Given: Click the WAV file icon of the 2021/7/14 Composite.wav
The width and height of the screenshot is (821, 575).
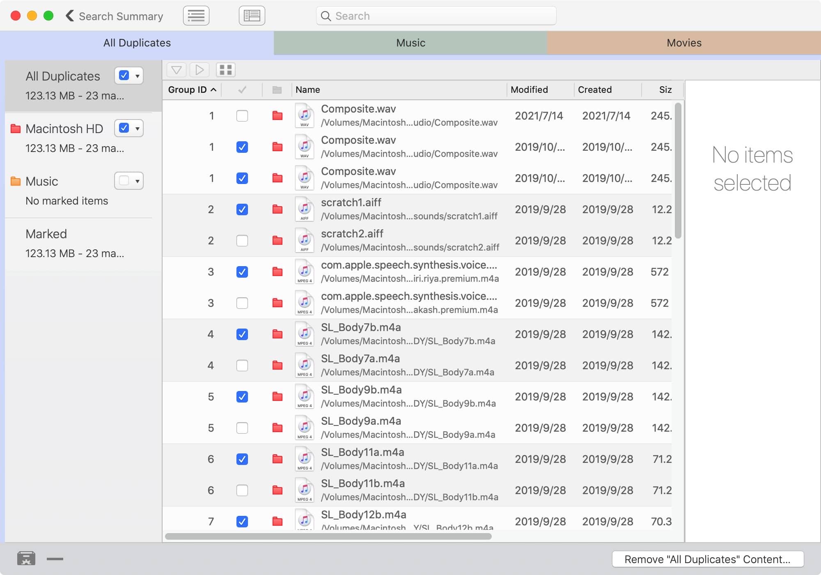Looking at the screenshot, I should coord(305,116).
